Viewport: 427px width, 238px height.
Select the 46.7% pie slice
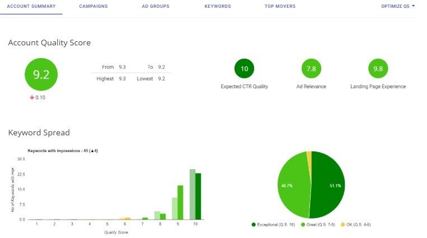point(294,185)
